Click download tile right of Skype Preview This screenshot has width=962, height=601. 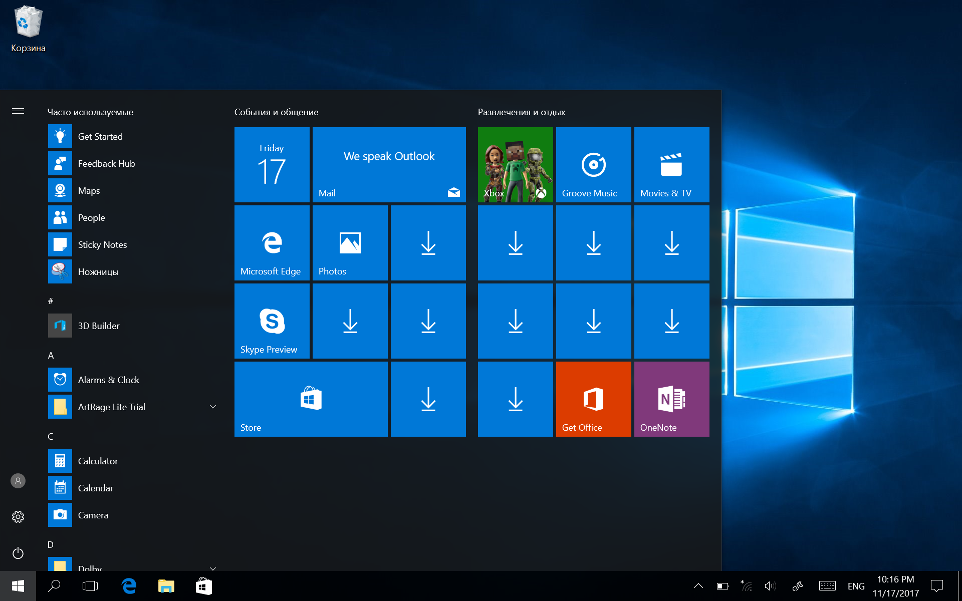350,321
